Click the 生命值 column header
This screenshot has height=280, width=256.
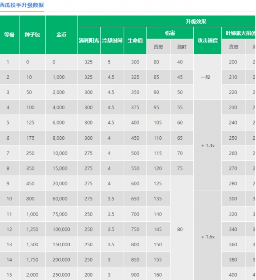(135, 41)
